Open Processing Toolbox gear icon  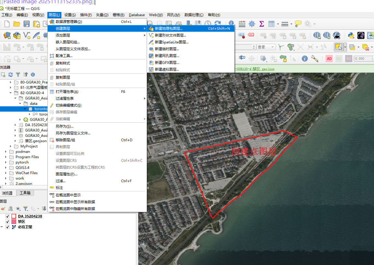252,24
